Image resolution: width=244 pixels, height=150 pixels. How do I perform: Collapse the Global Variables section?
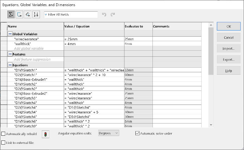coord(10,34)
